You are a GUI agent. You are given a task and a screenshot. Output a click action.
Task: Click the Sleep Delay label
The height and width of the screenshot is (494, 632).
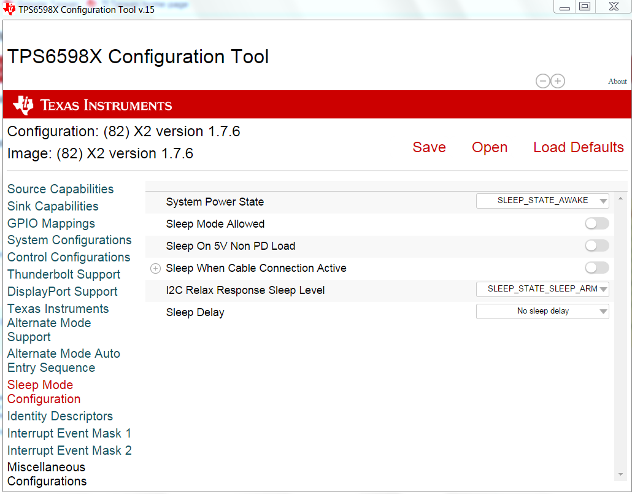(195, 312)
